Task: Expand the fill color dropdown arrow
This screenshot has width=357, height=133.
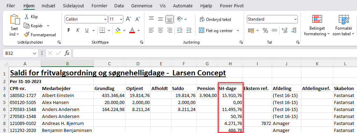Action: coord(124,30)
